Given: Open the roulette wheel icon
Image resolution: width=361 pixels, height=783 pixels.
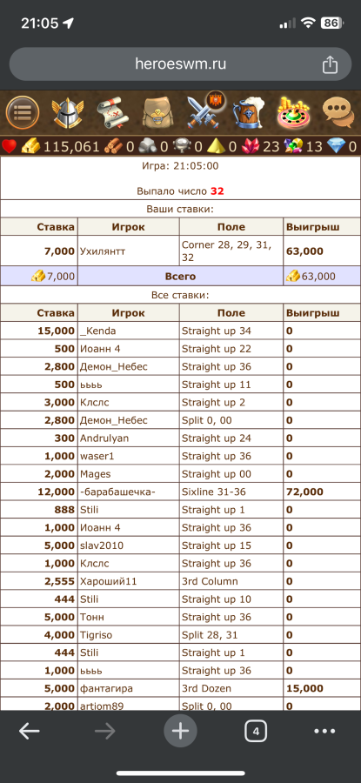Looking at the screenshot, I should (x=294, y=113).
